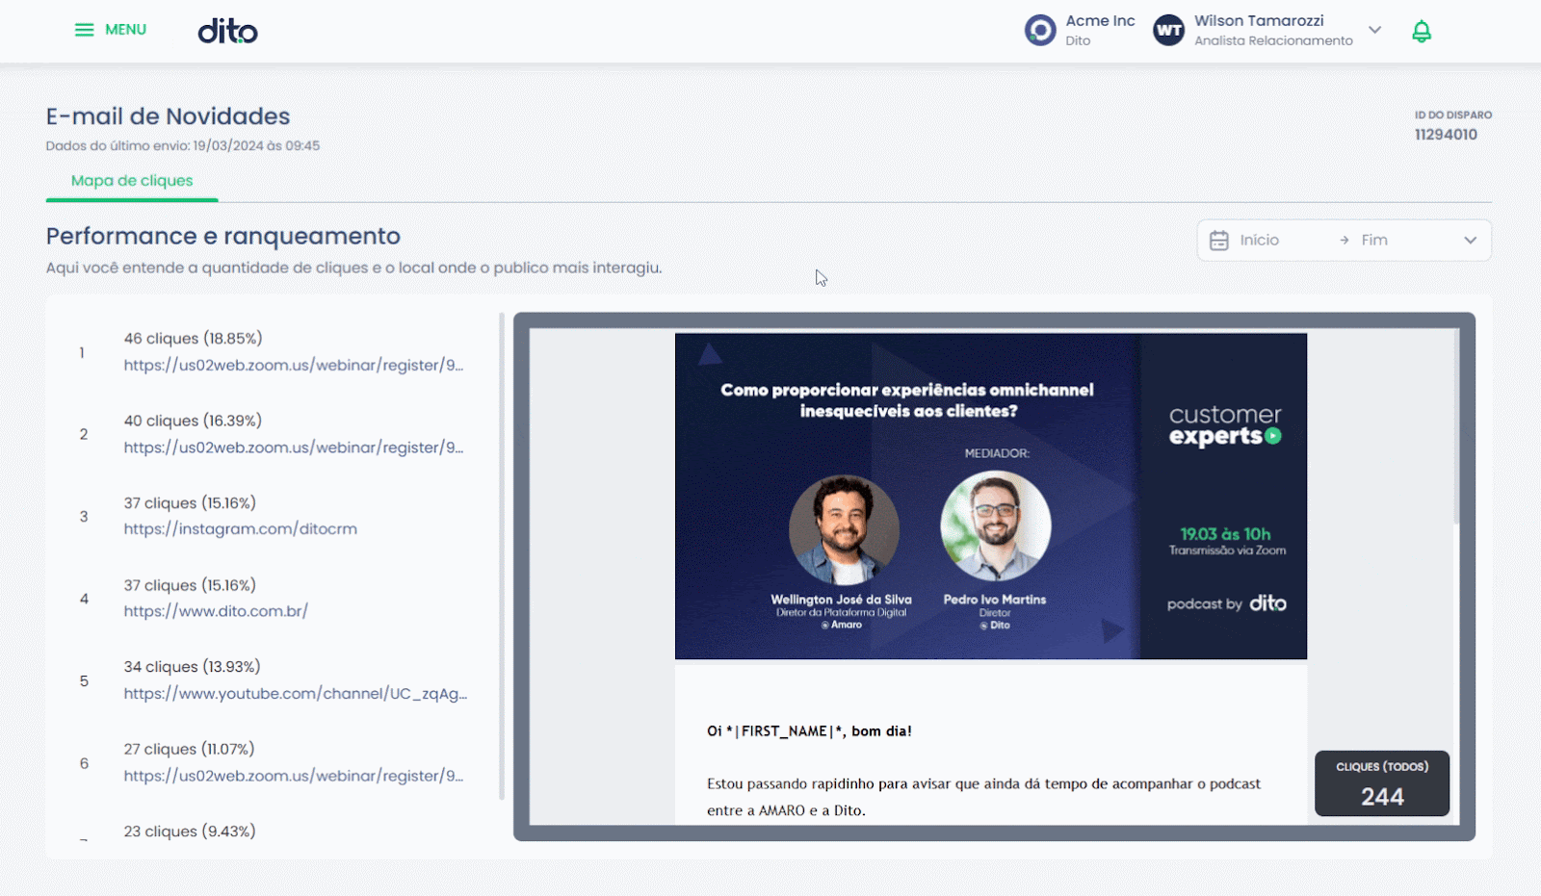
Task: Click the text '34 cliques (13.93%)'
Action: [x=192, y=667]
